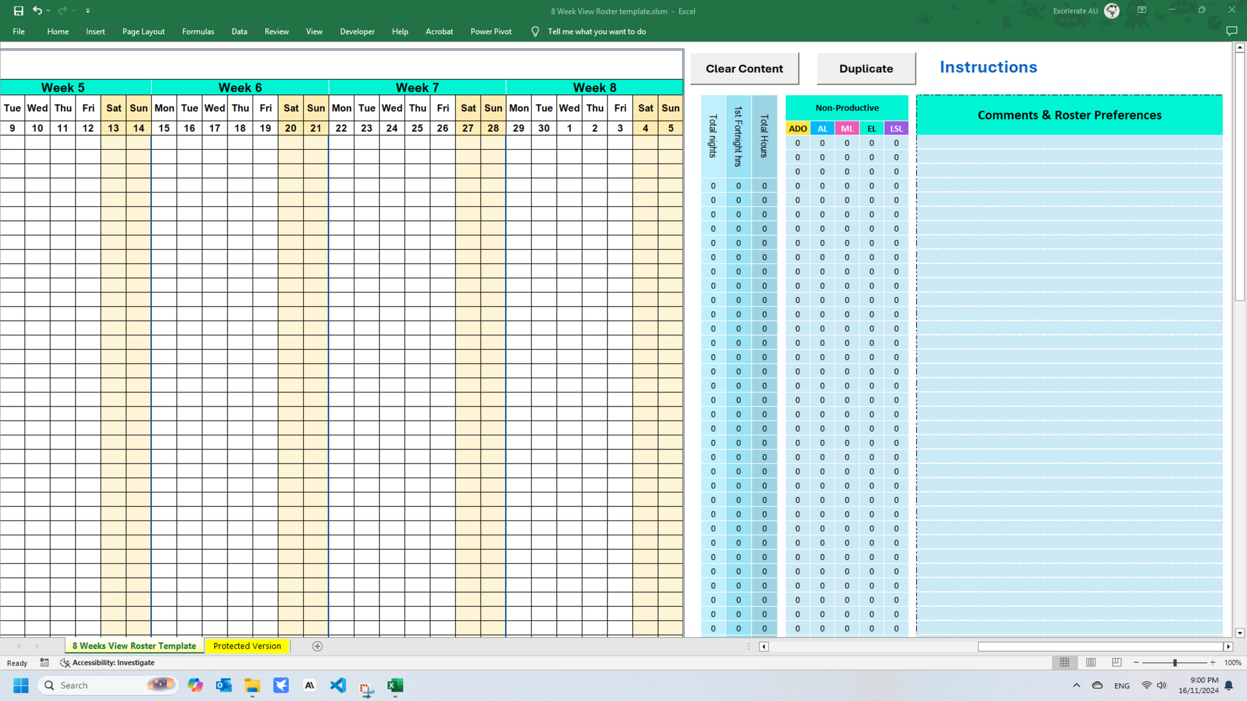Click the Save icon in title bar
Viewport: 1247px width, 701px height.
coord(19,11)
